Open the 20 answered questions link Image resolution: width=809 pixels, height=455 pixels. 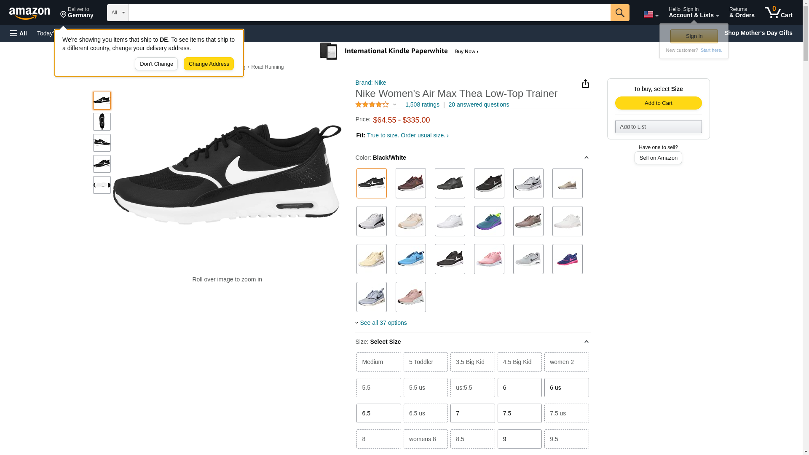pos(478,104)
